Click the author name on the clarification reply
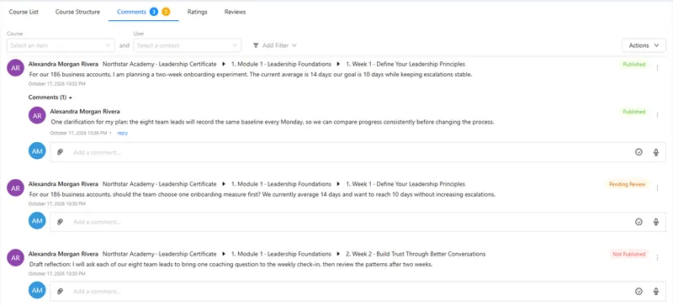This screenshot has height=306, width=673. click(x=85, y=112)
